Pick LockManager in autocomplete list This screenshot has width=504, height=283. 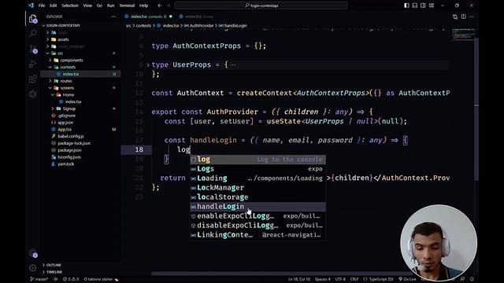point(258,188)
